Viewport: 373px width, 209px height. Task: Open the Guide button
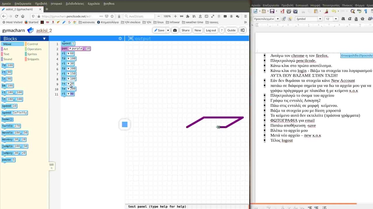pos(231,30)
